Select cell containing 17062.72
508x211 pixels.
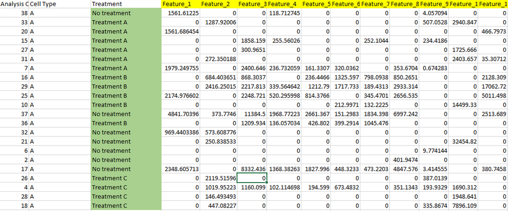(493, 86)
